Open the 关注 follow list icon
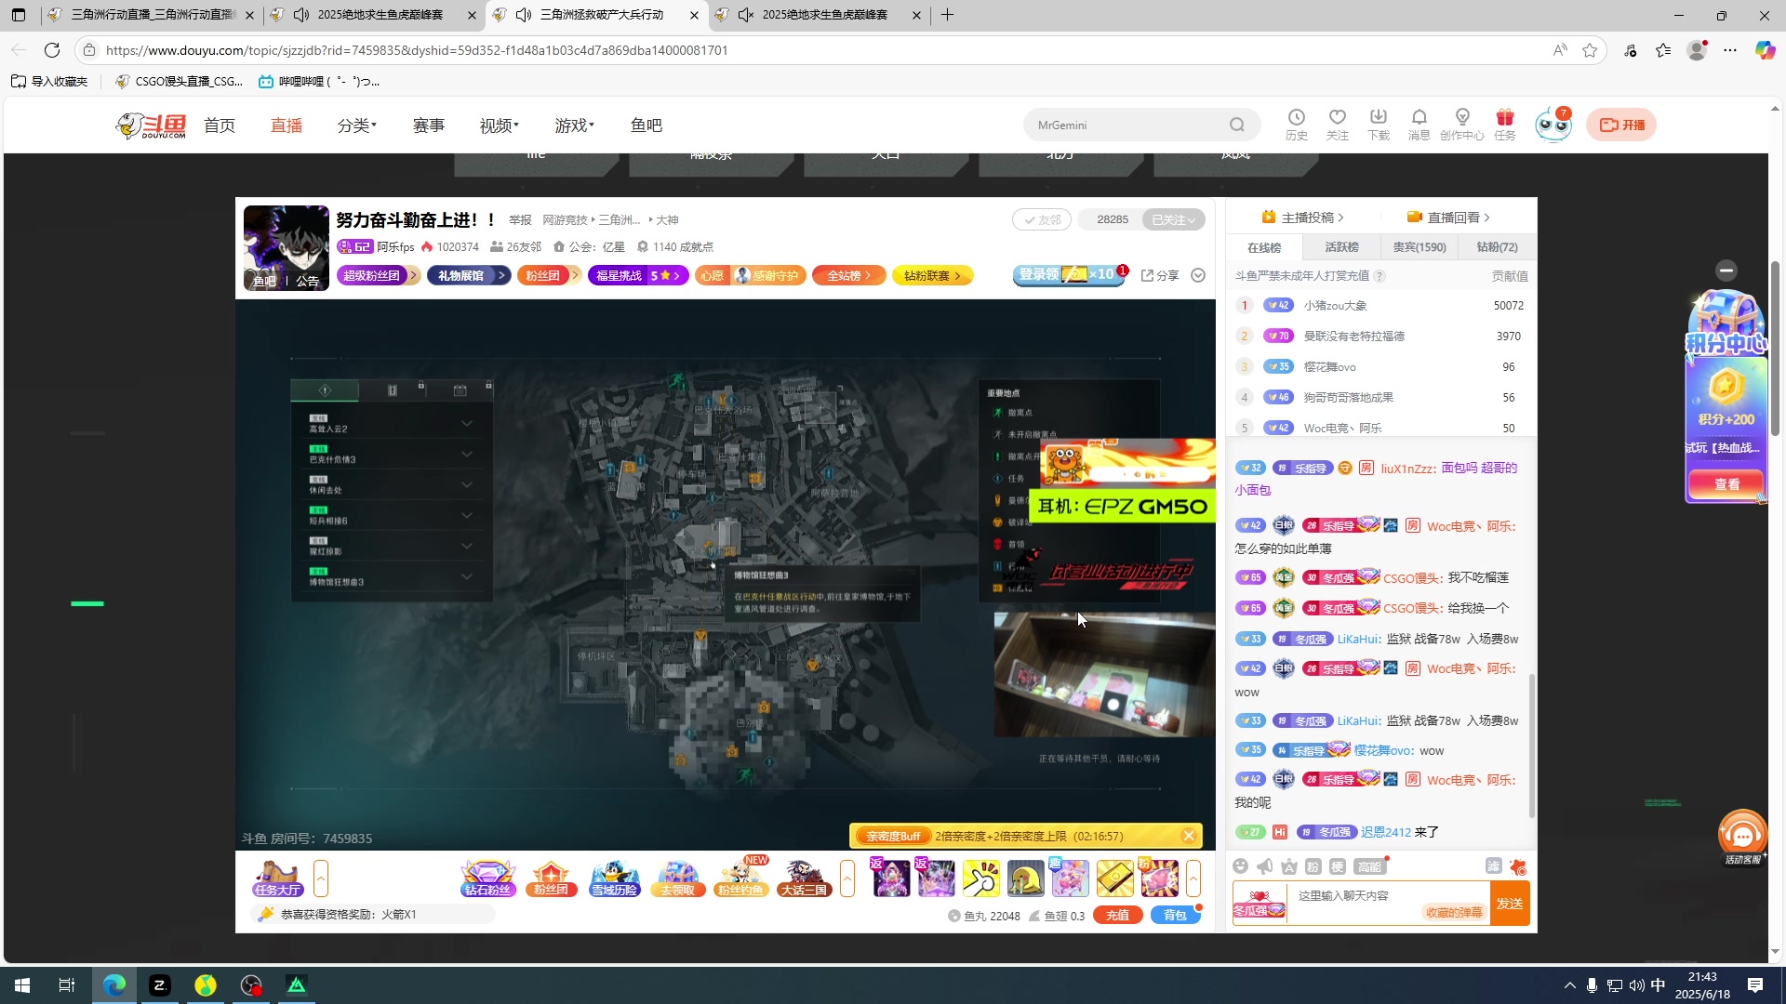The image size is (1786, 1004). (x=1337, y=124)
